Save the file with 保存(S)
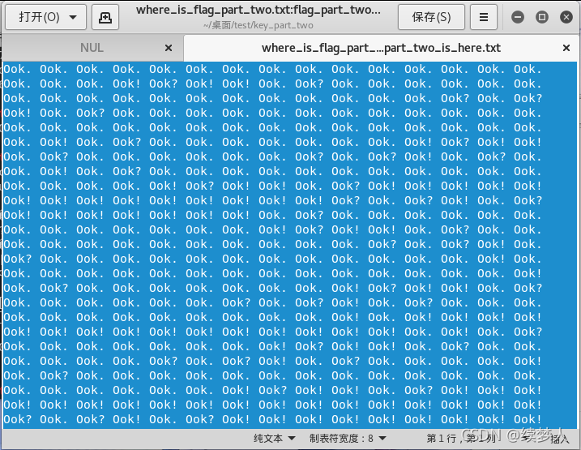Screen dimensions: 581x450 tap(431, 17)
